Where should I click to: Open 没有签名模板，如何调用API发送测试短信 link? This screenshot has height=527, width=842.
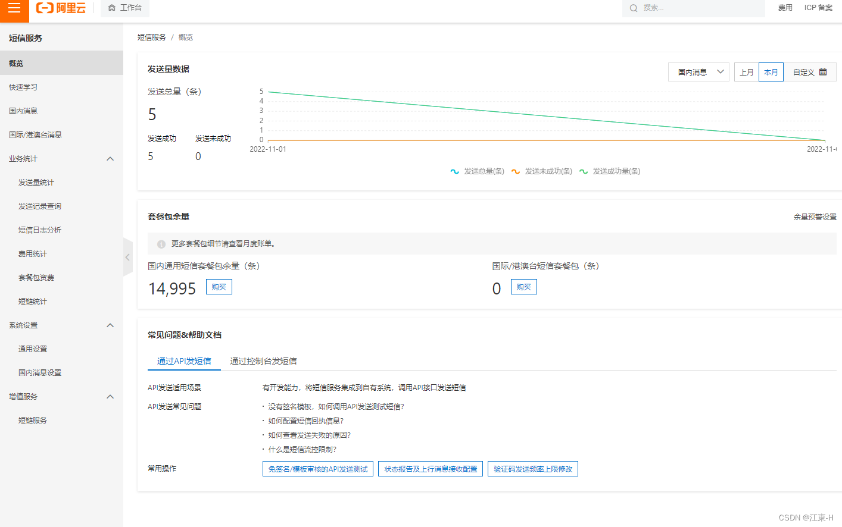[336, 407]
